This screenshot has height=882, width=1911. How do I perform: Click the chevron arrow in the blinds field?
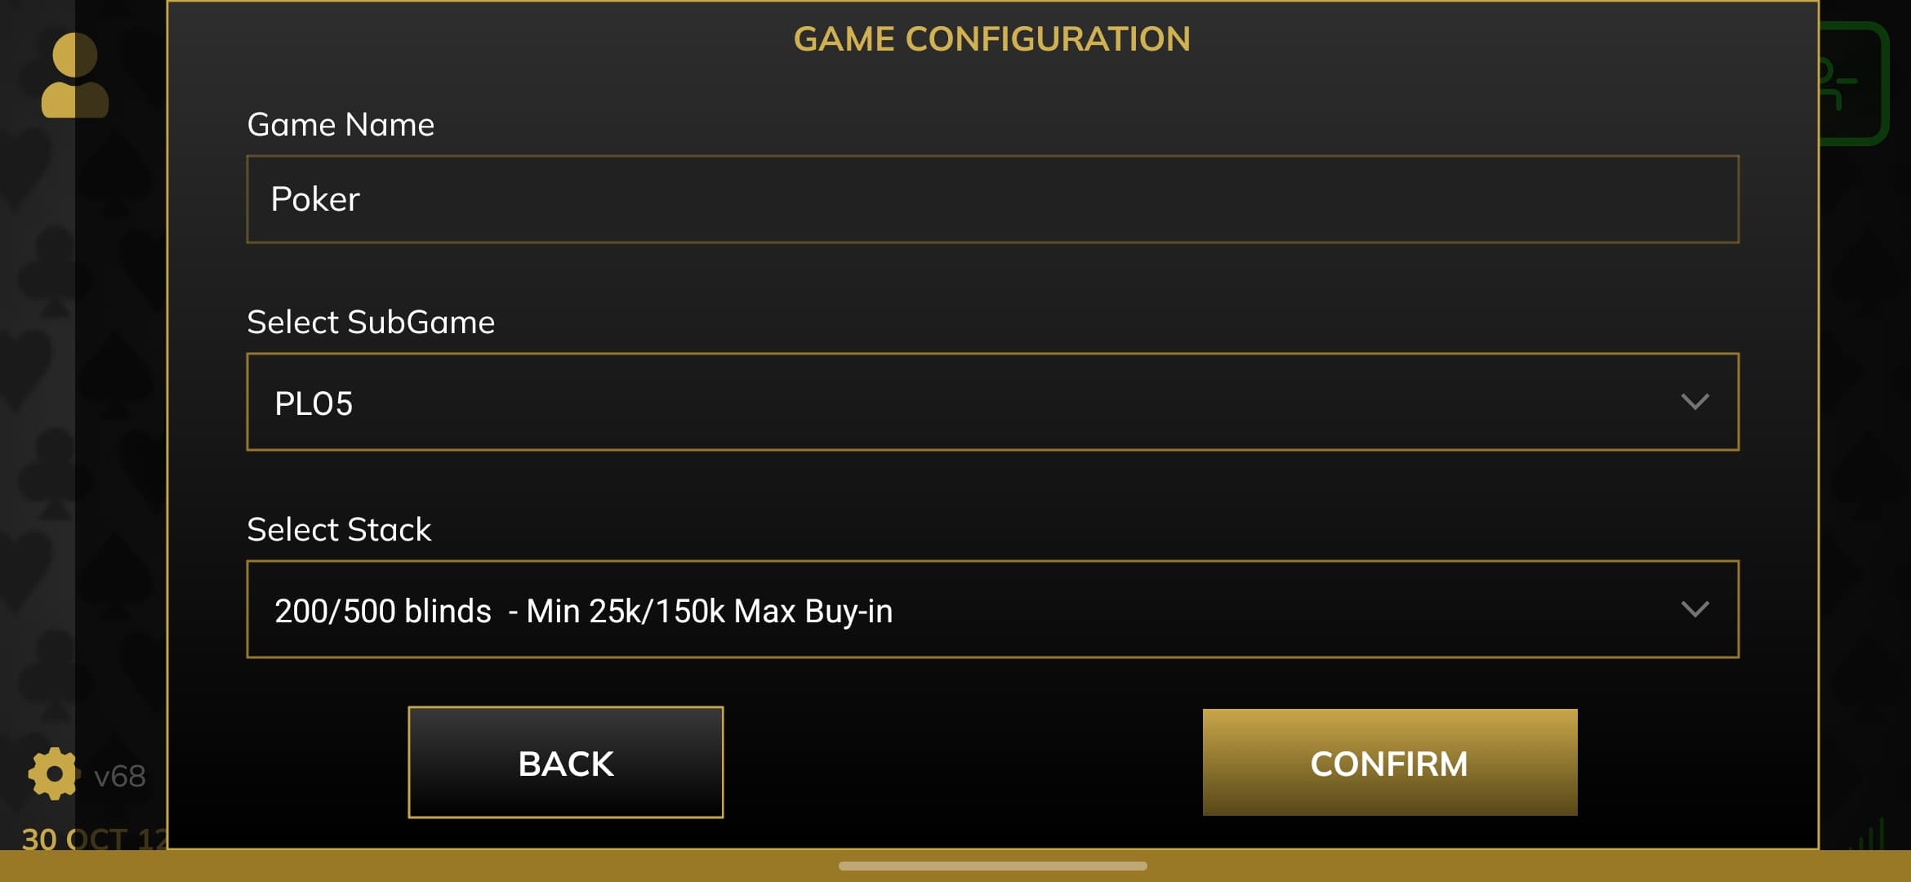pyautogui.click(x=1695, y=609)
